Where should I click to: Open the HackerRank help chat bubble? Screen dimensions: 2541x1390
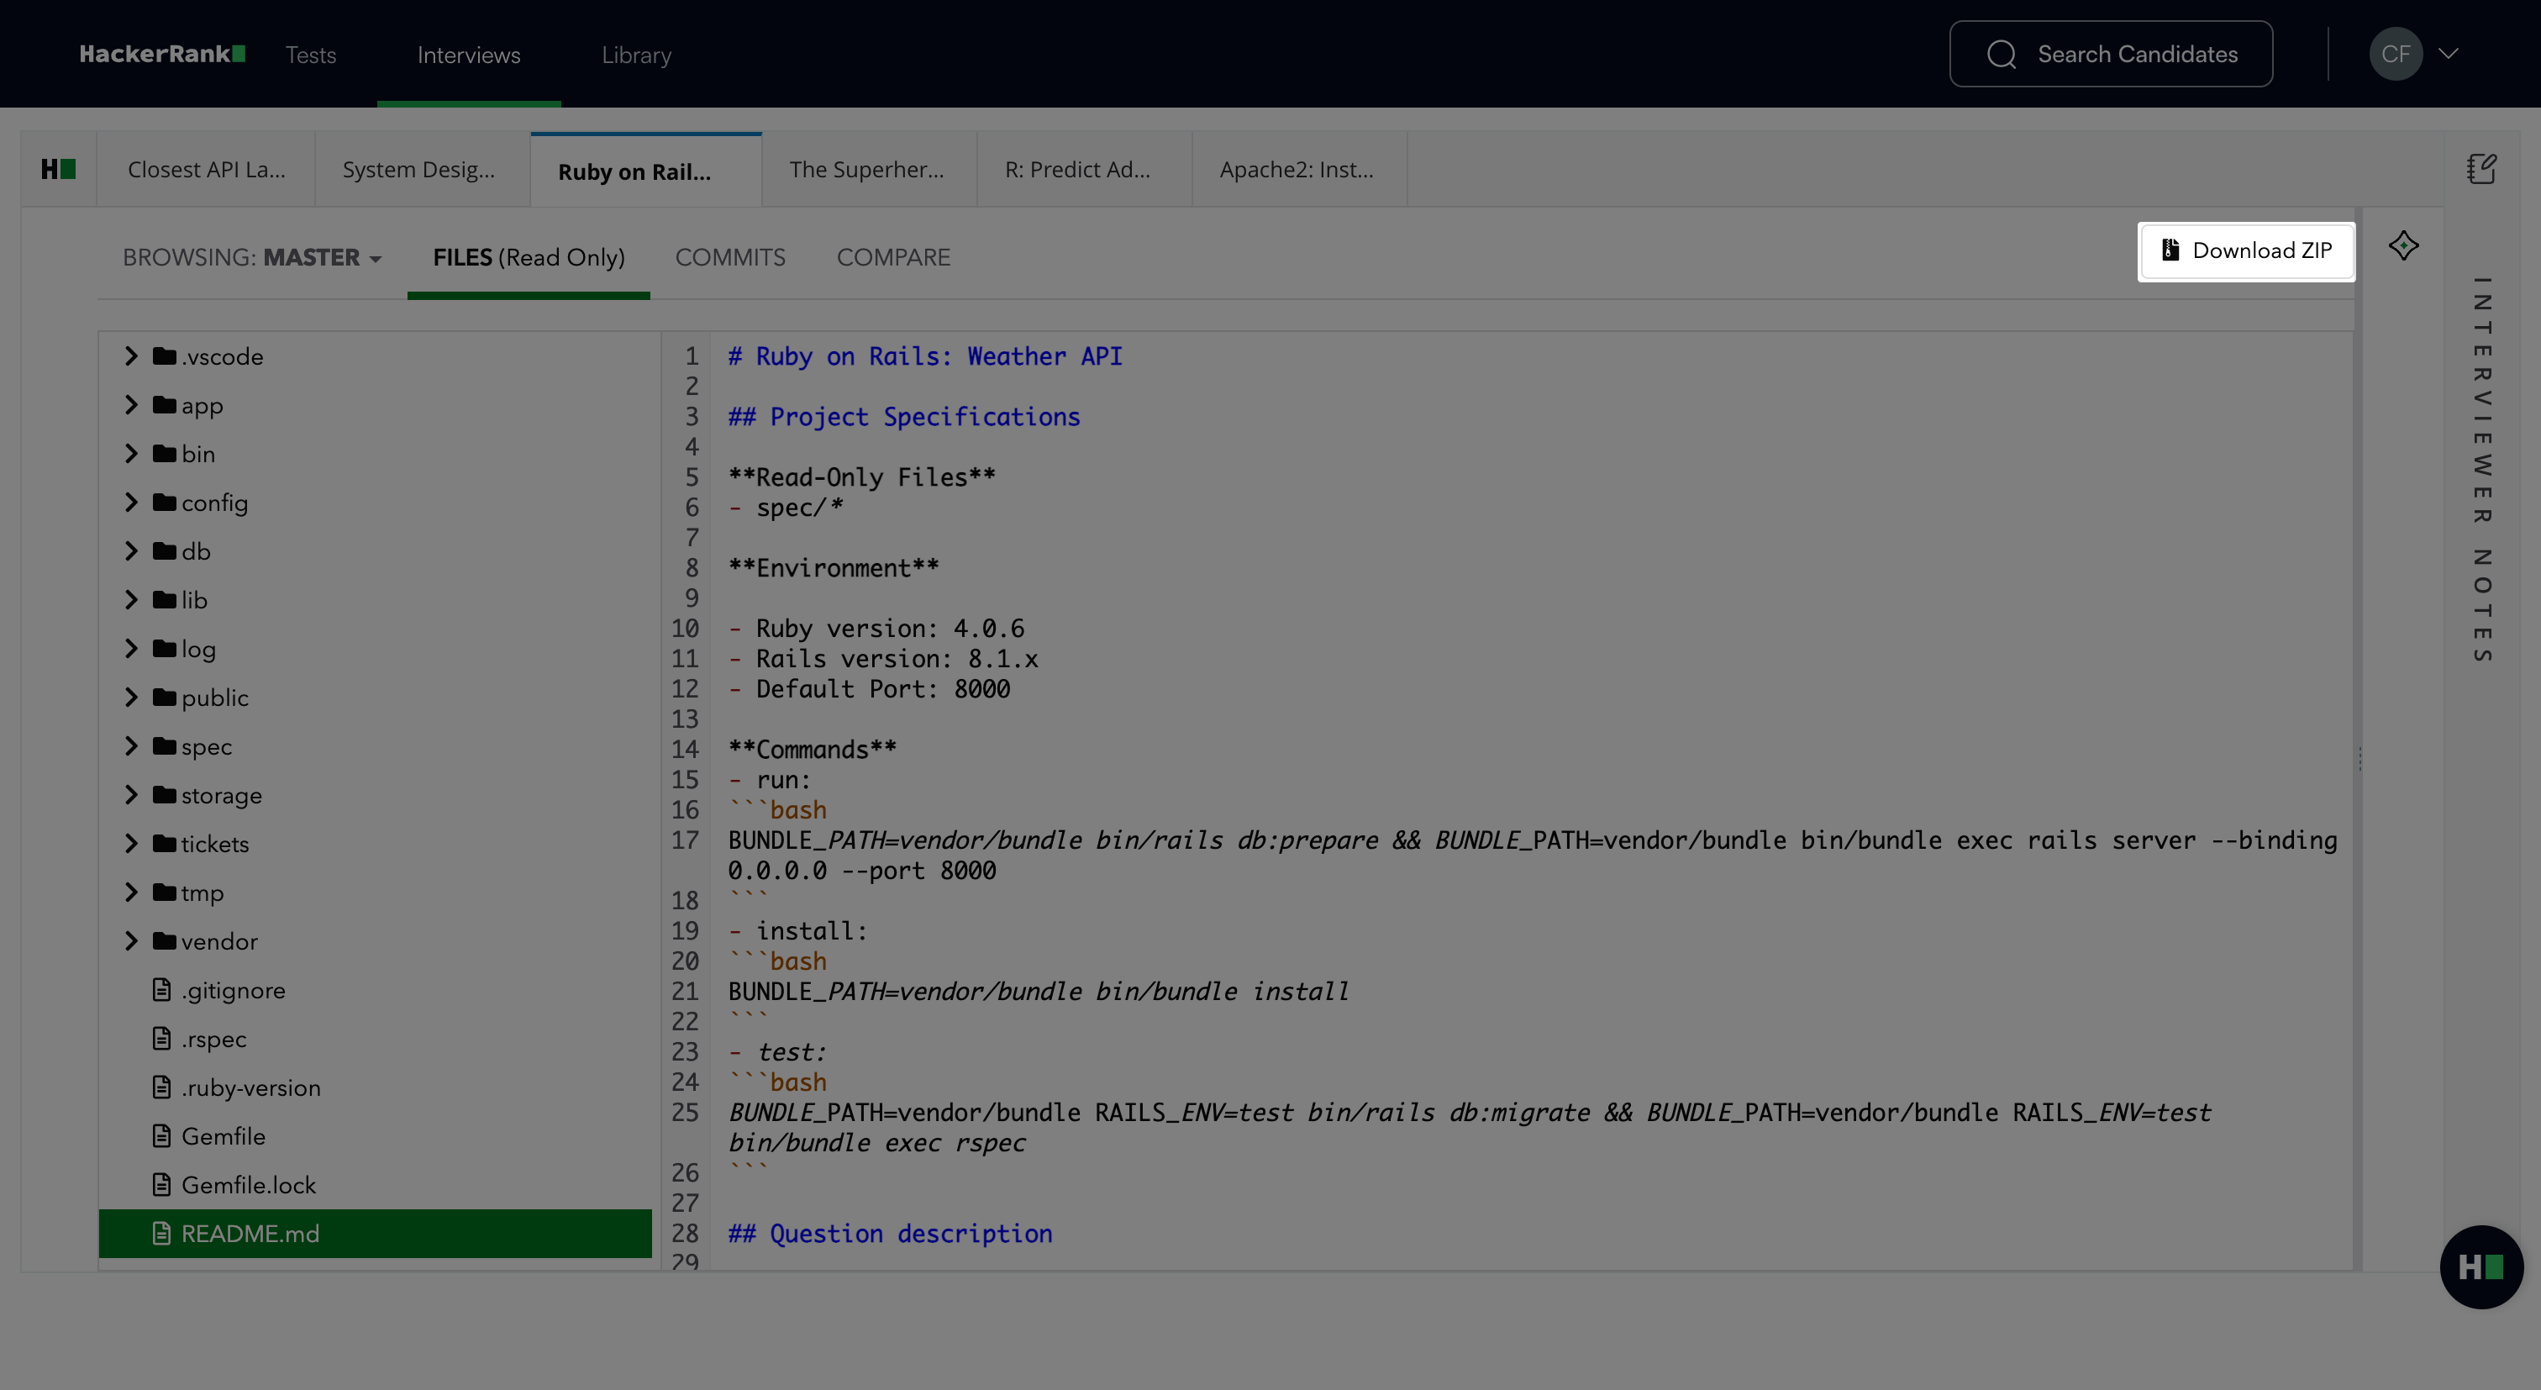click(x=2480, y=1266)
